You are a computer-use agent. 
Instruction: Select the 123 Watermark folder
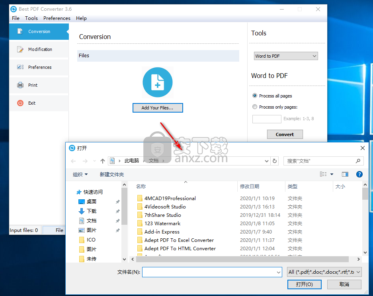click(162, 223)
